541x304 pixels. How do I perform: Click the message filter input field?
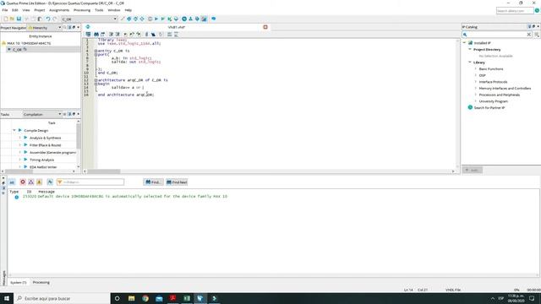[x=90, y=182]
